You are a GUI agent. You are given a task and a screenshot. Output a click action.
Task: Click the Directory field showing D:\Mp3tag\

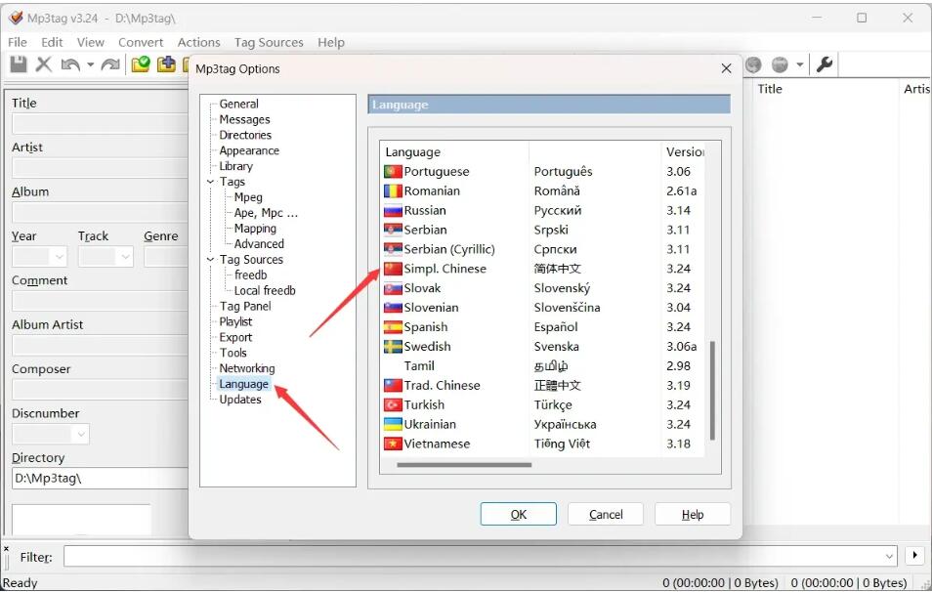tap(100, 479)
